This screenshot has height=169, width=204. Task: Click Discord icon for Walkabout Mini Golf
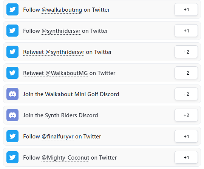(x=12, y=94)
